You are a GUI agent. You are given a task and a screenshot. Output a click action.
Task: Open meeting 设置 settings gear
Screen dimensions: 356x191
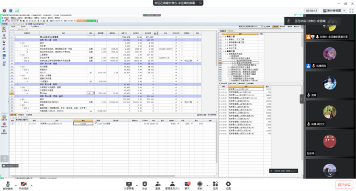pyautogui.click(x=228, y=185)
